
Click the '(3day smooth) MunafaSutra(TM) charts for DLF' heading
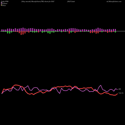pos(38,1)
